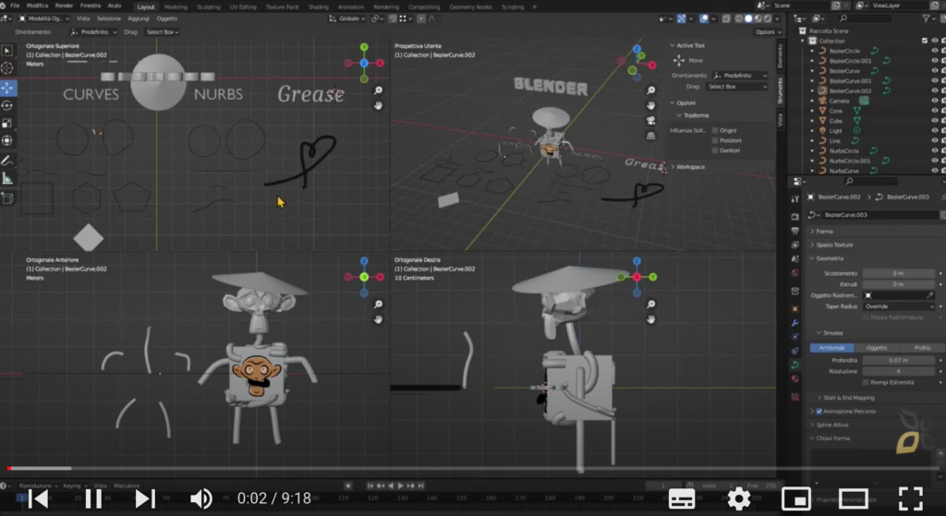Click the Z axis gizmo in right viewport
The height and width of the screenshot is (516, 946).
click(x=637, y=261)
